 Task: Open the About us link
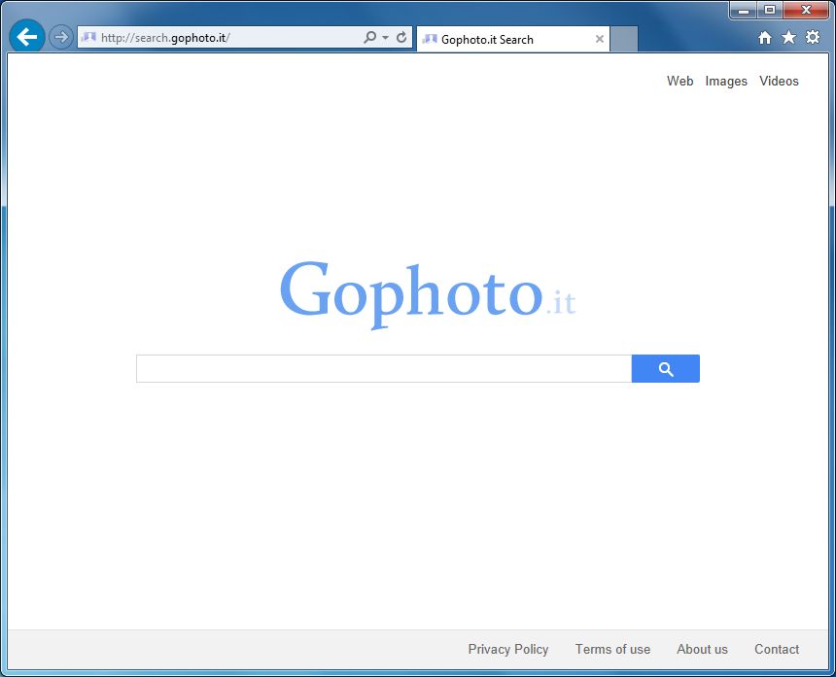click(702, 649)
